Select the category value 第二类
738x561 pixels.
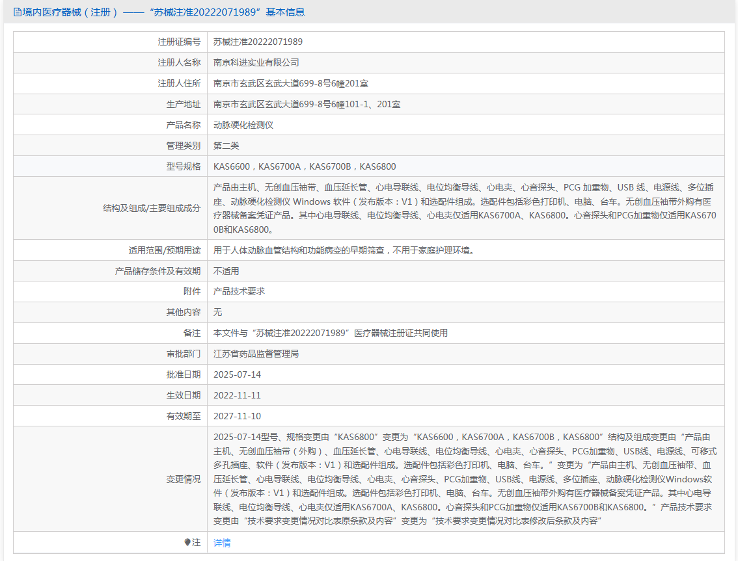[x=226, y=146]
